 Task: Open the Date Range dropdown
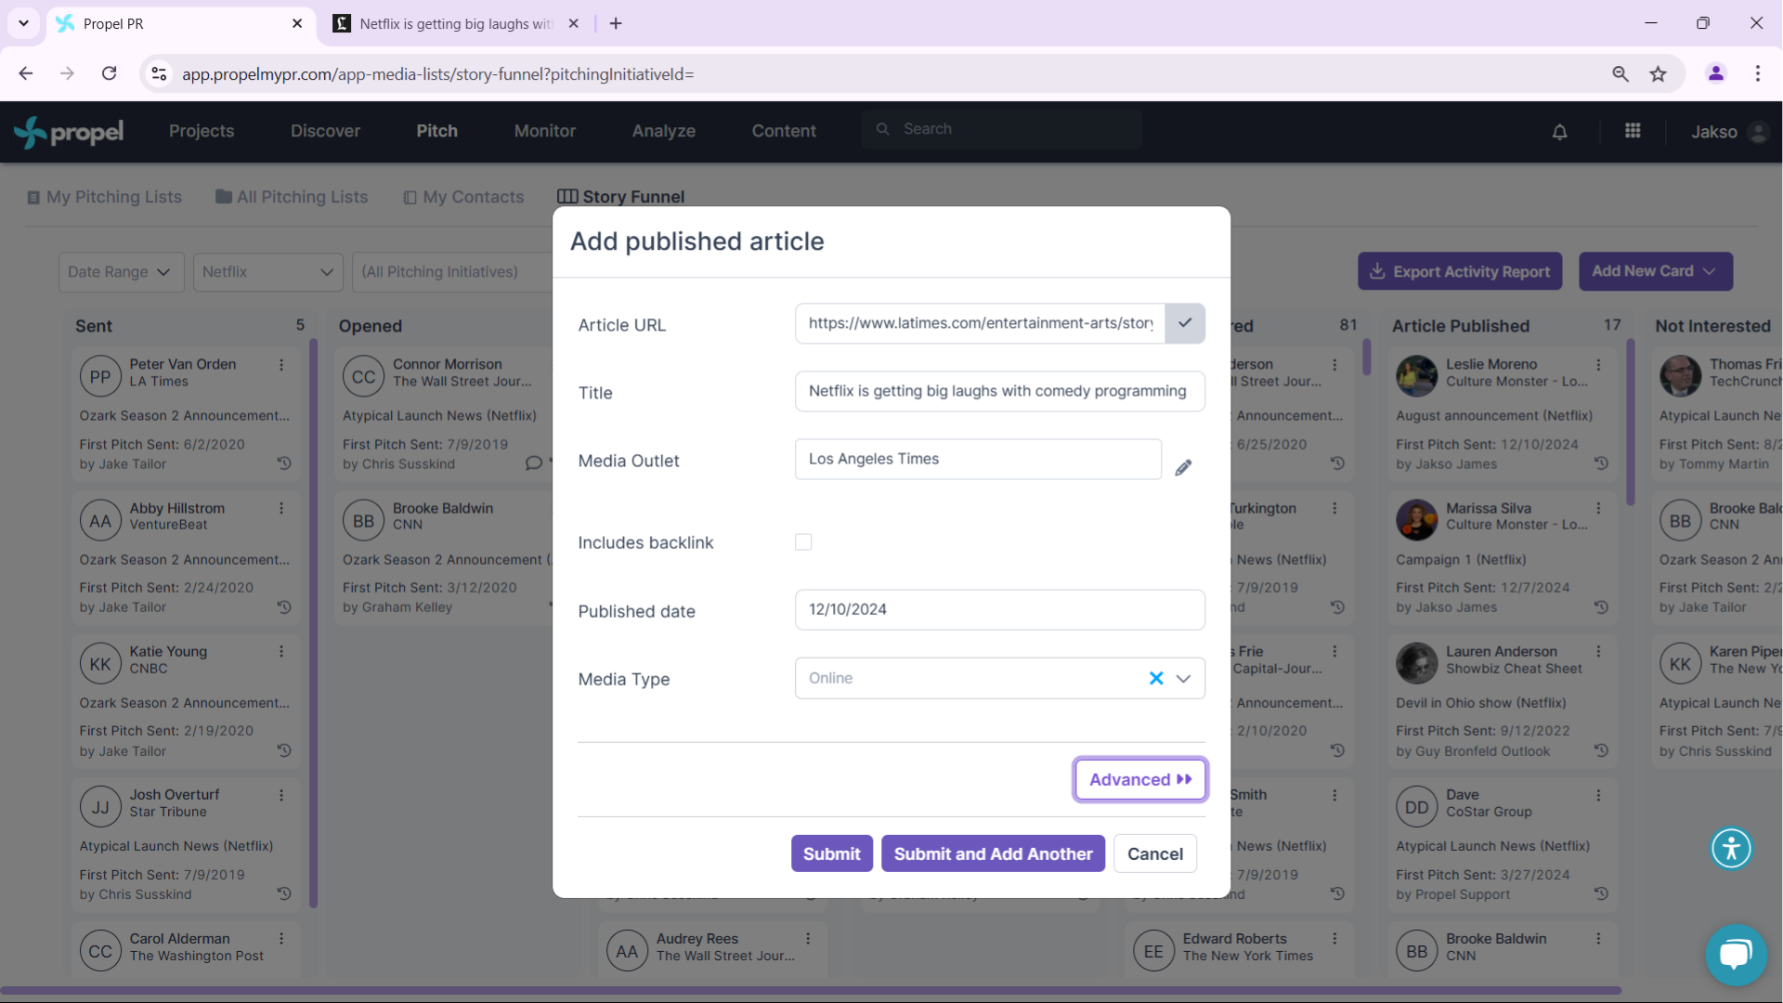pyautogui.click(x=121, y=272)
